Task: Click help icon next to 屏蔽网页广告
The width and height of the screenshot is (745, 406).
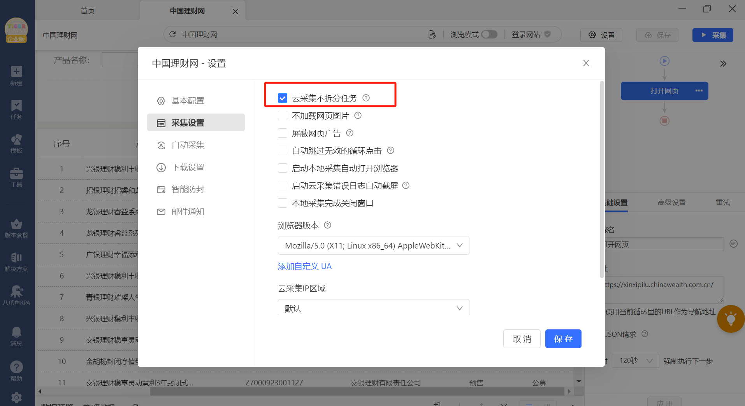Action: tap(350, 133)
